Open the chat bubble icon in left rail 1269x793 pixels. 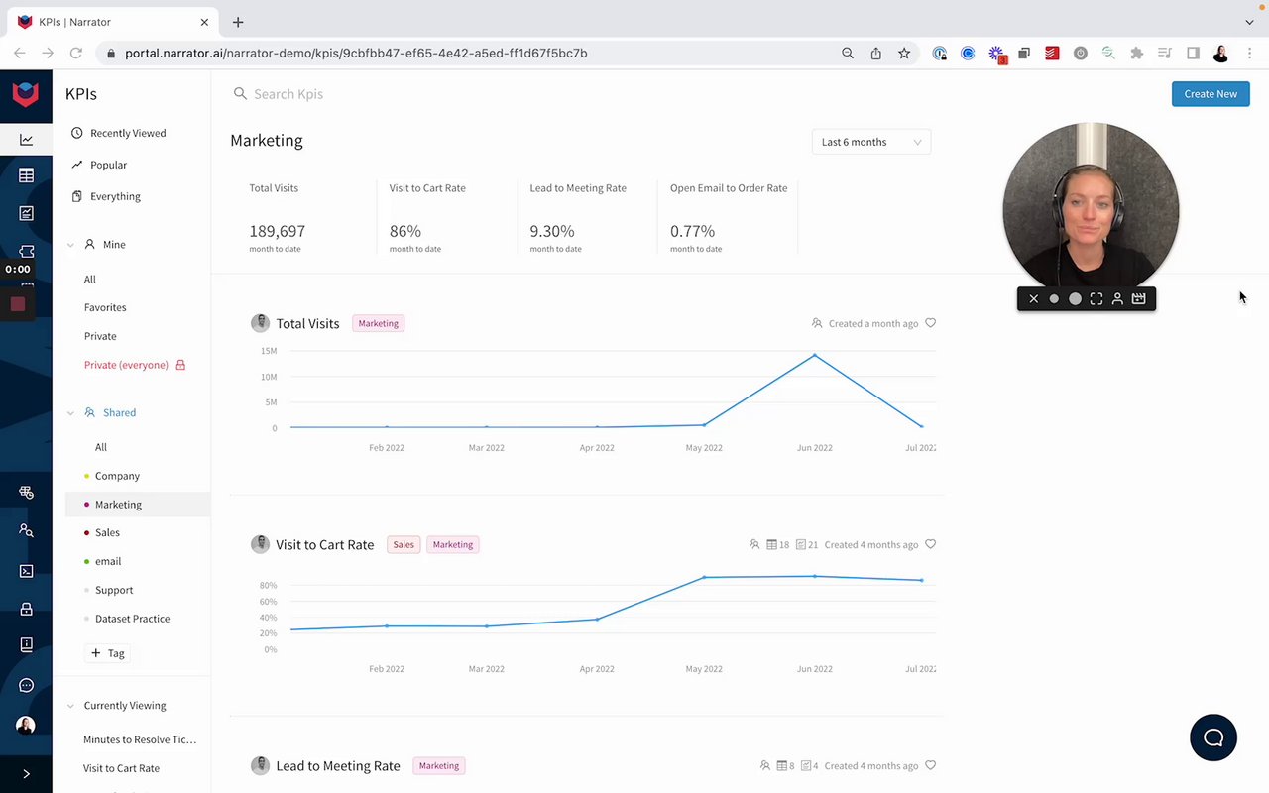point(26,685)
